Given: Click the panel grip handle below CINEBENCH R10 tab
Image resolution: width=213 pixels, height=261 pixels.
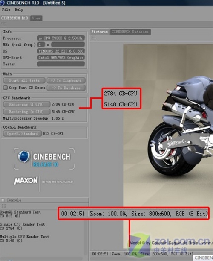Looking at the screenshot, I should click(x=3, y=24).
